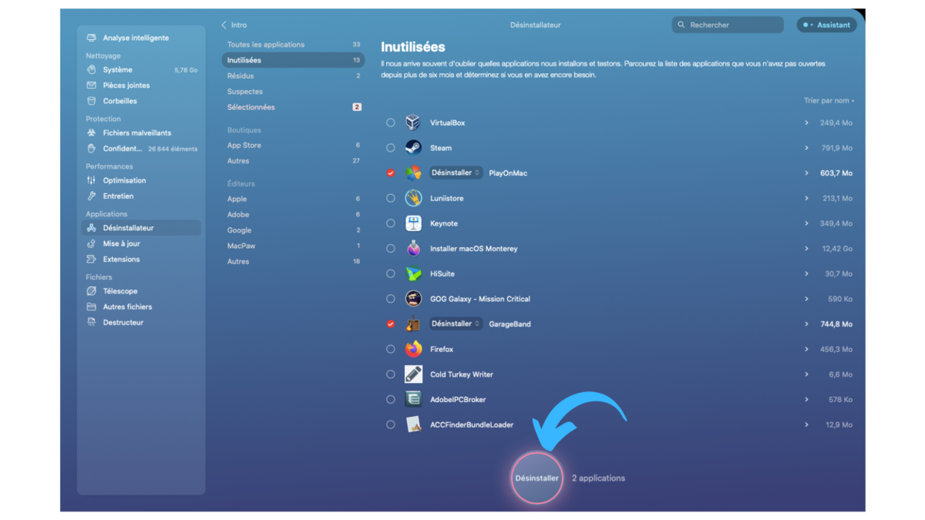
Task: Expand Firefox details chevron
Action: click(x=806, y=349)
